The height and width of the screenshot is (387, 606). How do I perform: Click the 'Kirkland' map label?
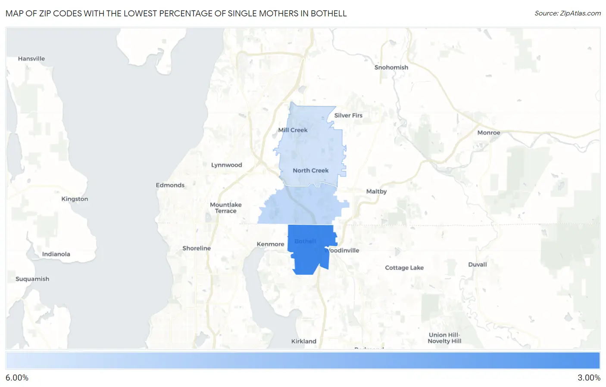304,341
